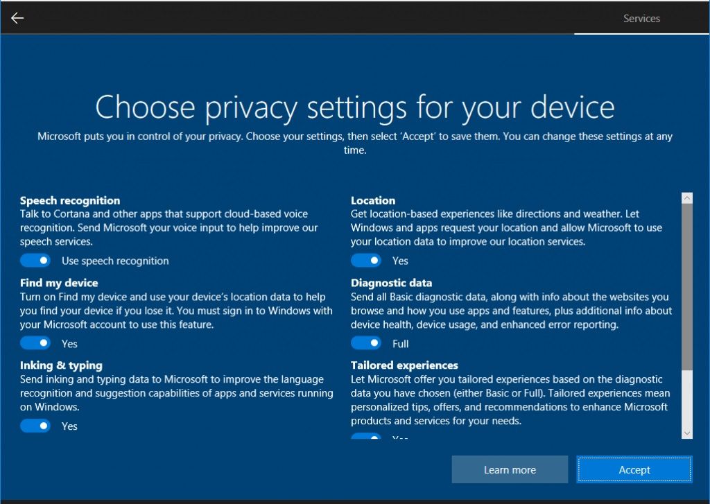Disable the Location toggle
710x504 pixels.
point(366,260)
